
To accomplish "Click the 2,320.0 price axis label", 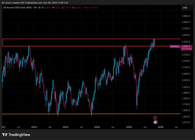I will click(x=186, y=55).
